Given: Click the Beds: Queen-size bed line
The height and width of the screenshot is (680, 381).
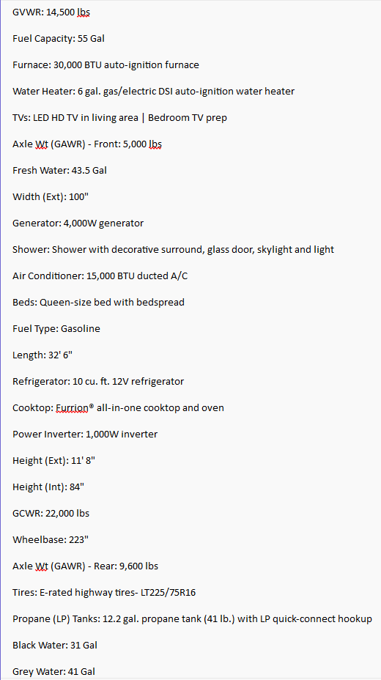Looking at the screenshot, I should tap(98, 303).
